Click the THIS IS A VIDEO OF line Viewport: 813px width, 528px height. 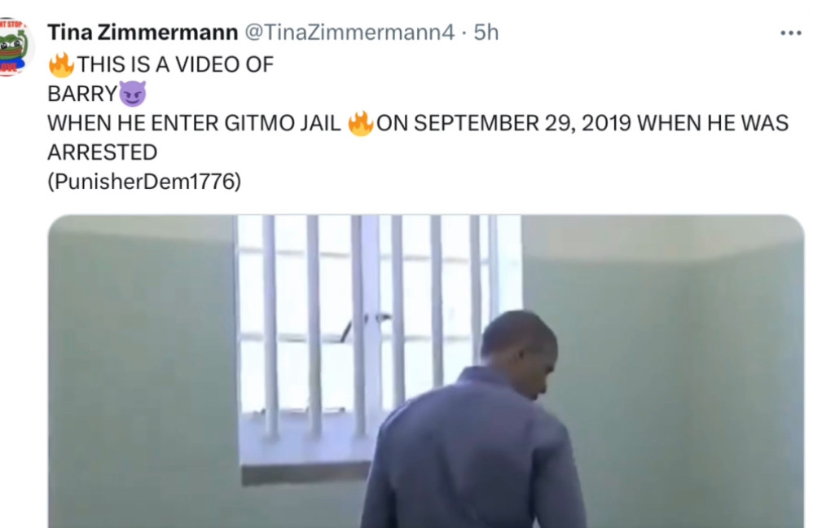point(175,65)
